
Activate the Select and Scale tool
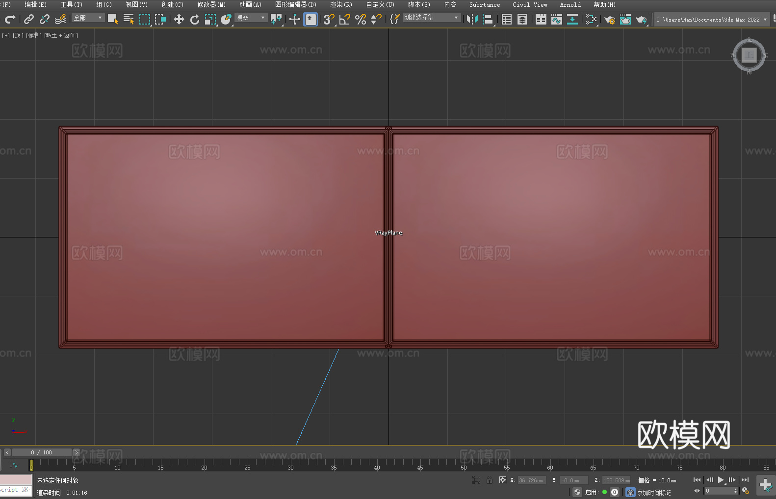click(210, 19)
